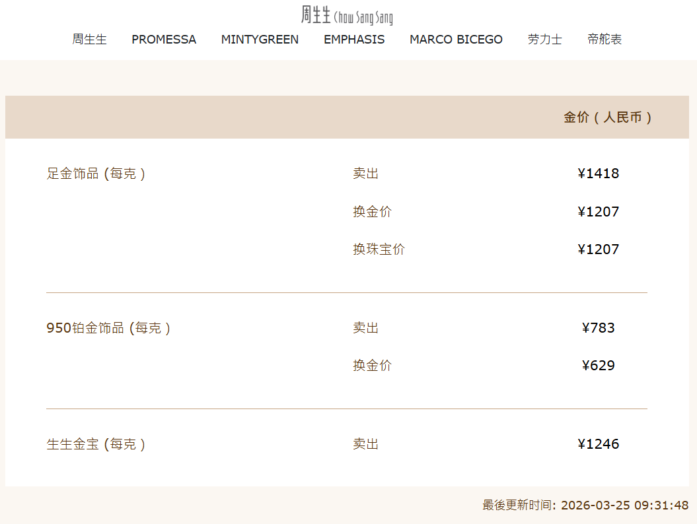697x524 pixels.
Task: Click the ¥629 platinum exchange price
Action: 598,366
